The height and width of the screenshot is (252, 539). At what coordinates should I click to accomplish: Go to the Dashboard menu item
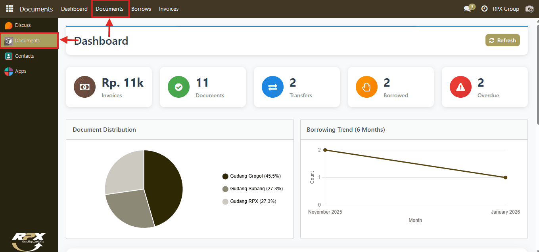(75, 9)
